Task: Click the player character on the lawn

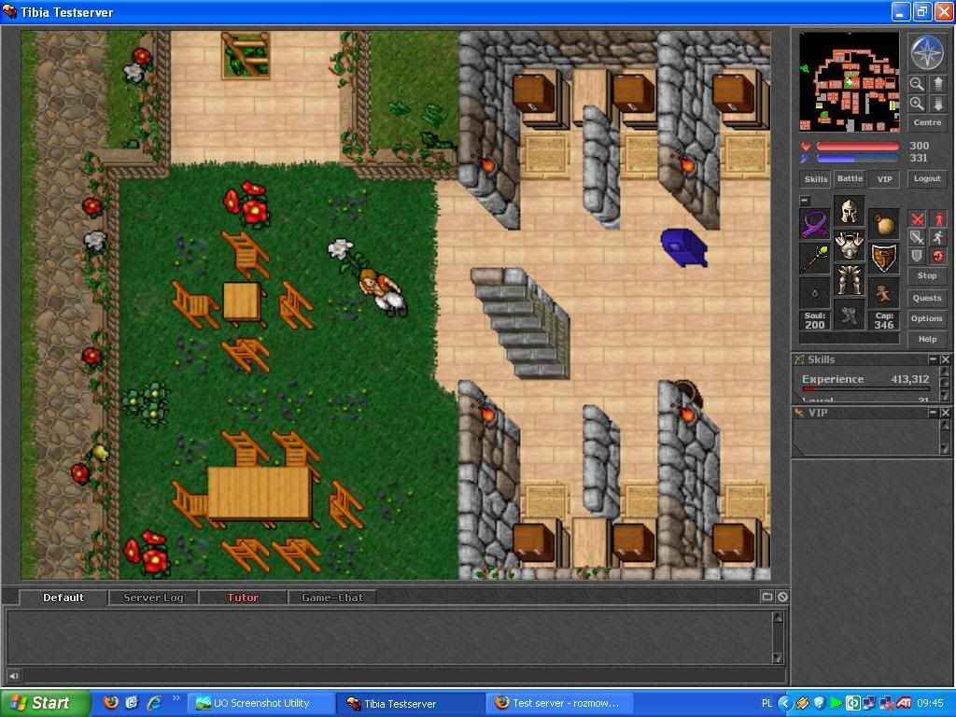Action: coord(382,291)
